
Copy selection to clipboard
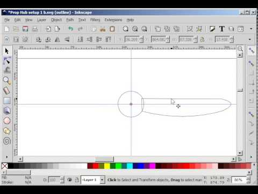94,29
